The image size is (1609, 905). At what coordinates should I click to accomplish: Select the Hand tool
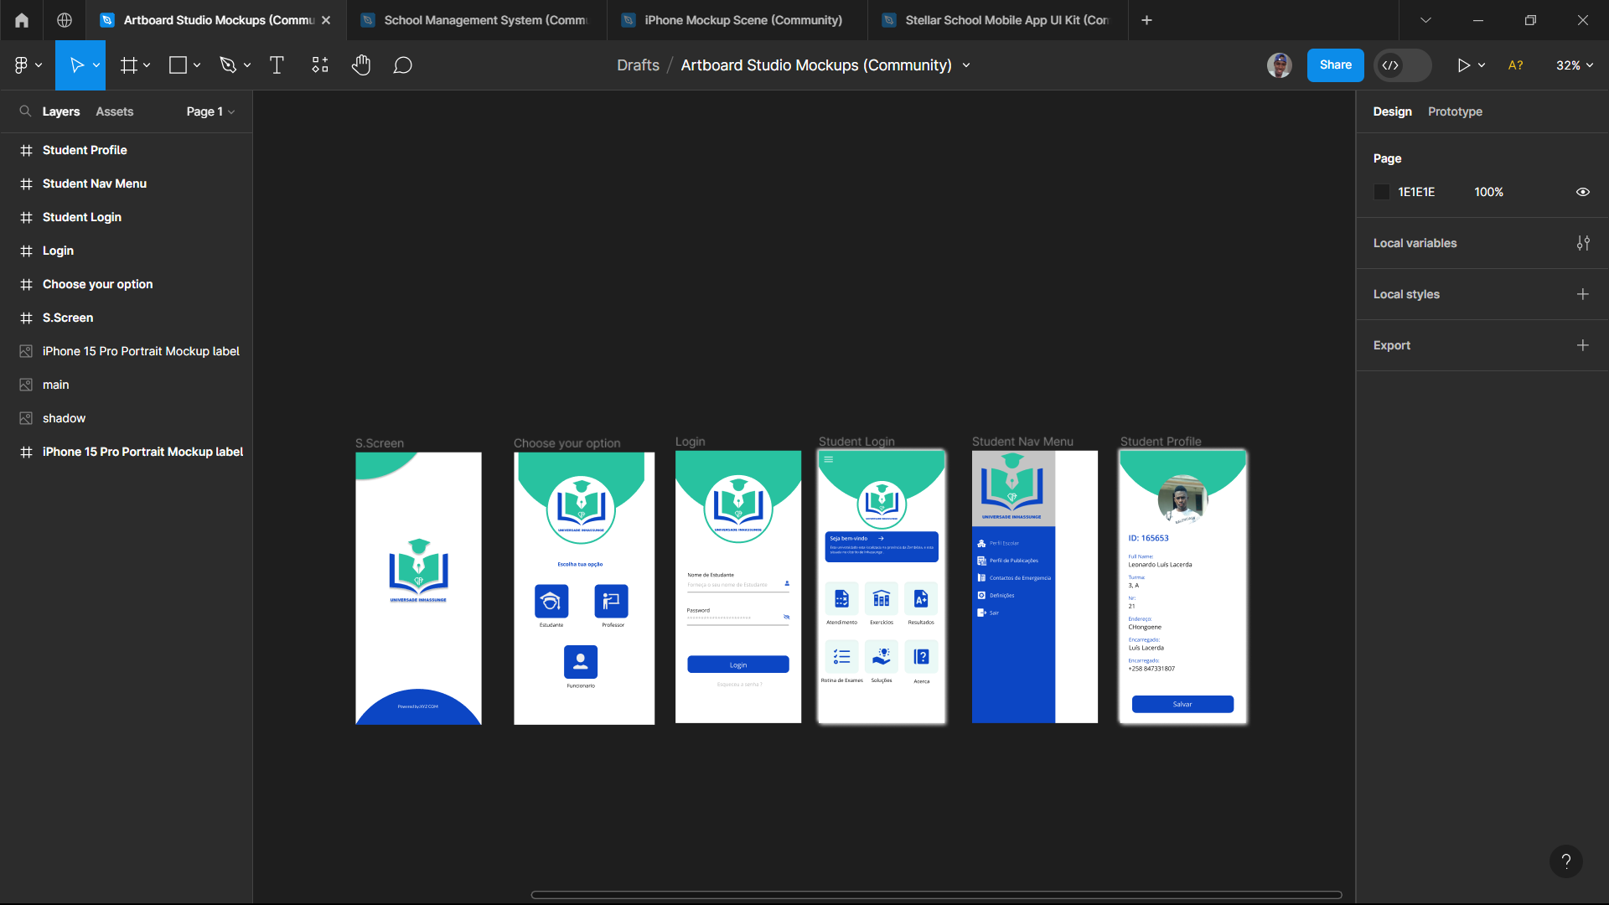point(361,65)
